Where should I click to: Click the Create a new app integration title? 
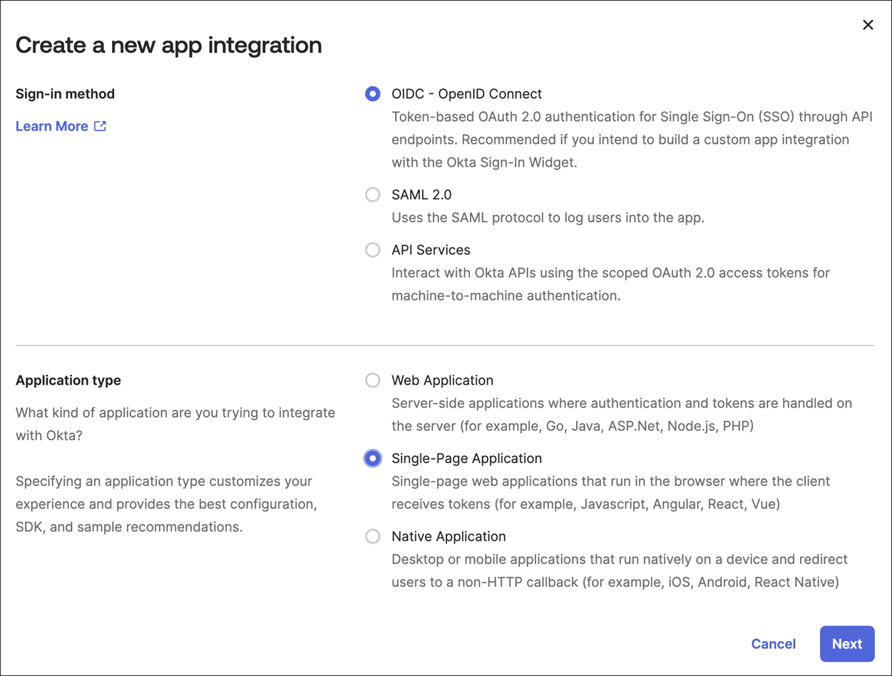click(168, 45)
